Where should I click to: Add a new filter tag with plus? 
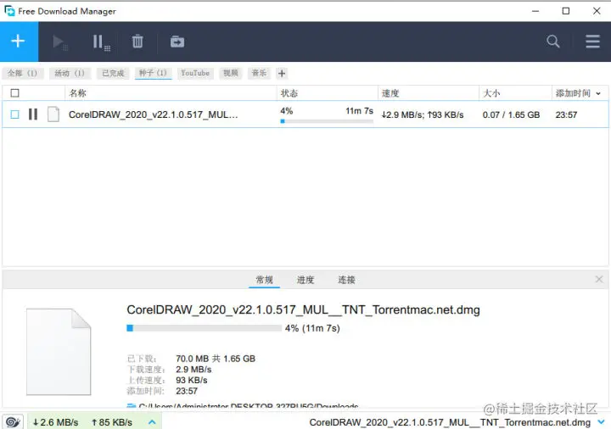pos(282,73)
